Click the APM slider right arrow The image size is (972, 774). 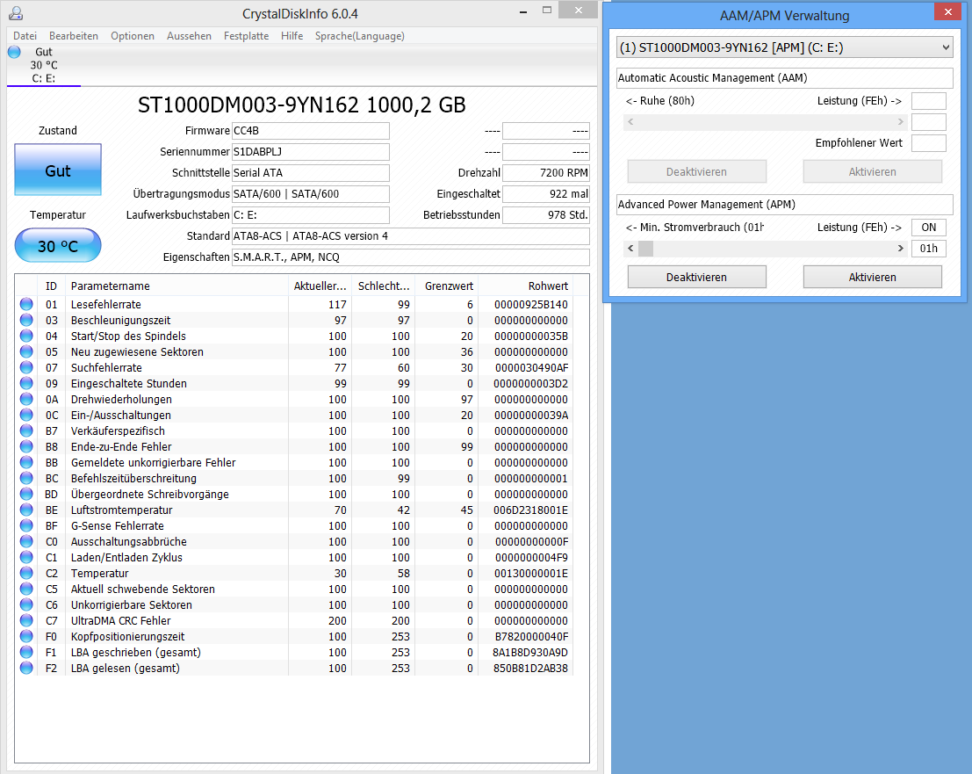[900, 249]
